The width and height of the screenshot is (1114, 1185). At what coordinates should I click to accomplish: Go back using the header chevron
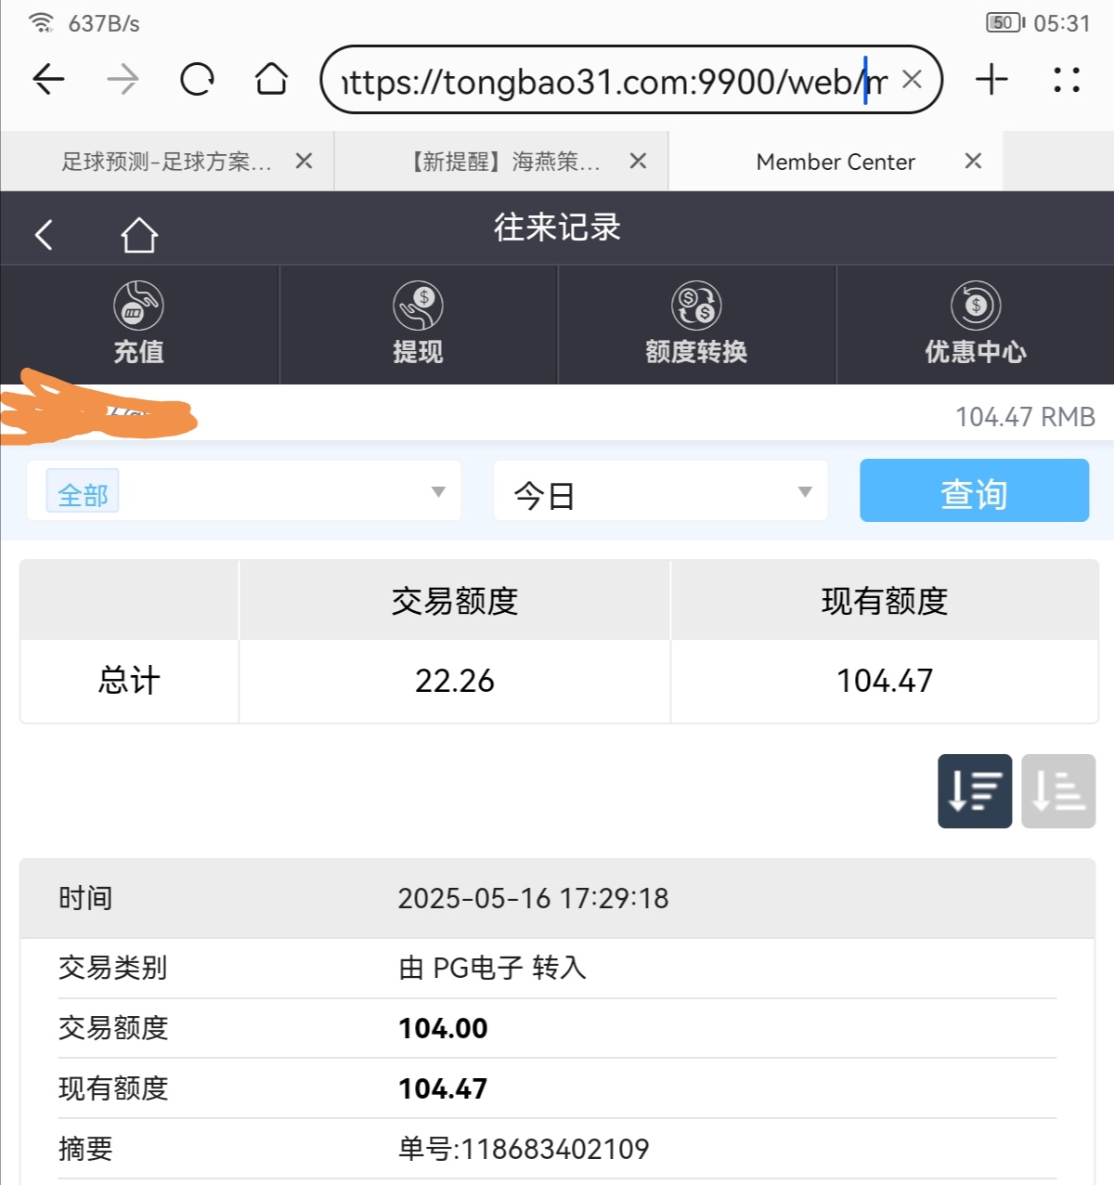(44, 235)
